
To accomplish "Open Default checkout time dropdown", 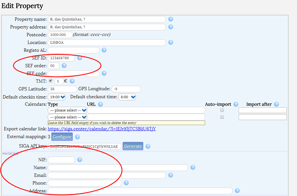I will coord(127,97).
